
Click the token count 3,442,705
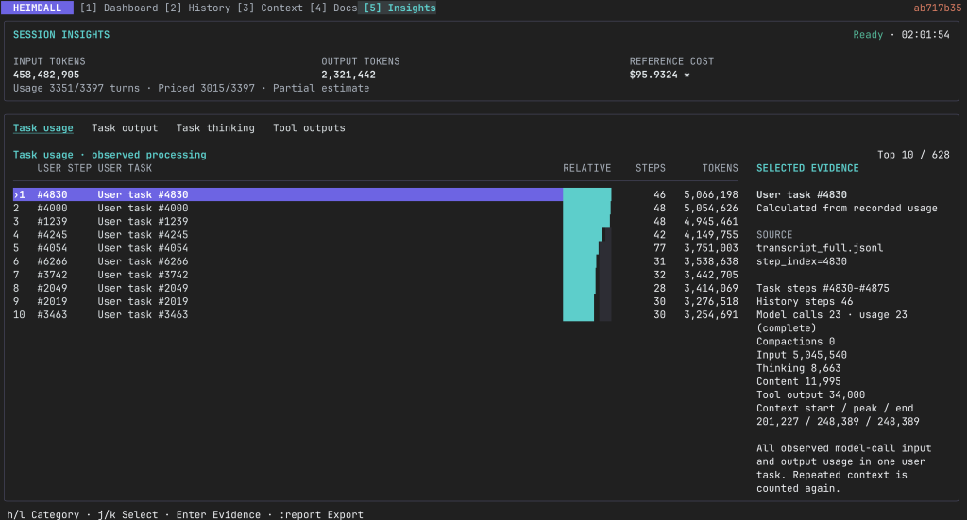point(710,275)
